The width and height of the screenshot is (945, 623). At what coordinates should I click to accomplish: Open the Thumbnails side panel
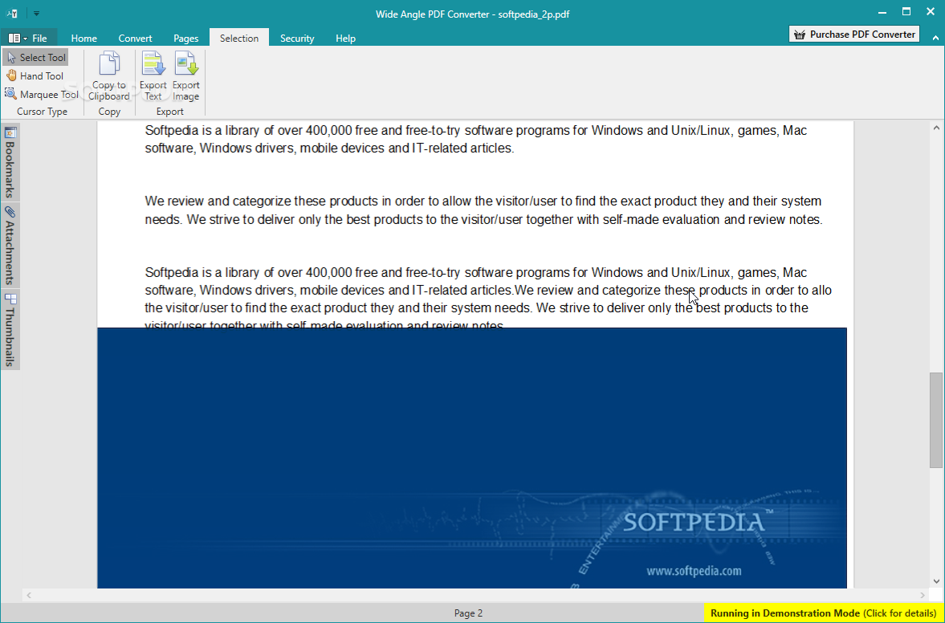point(10,330)
